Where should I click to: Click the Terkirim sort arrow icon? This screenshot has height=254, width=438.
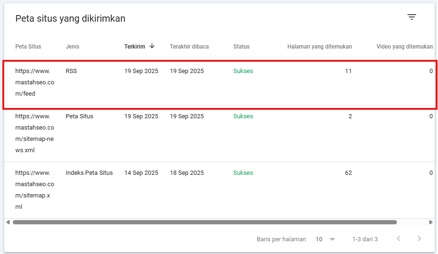(x=152, y=46)
